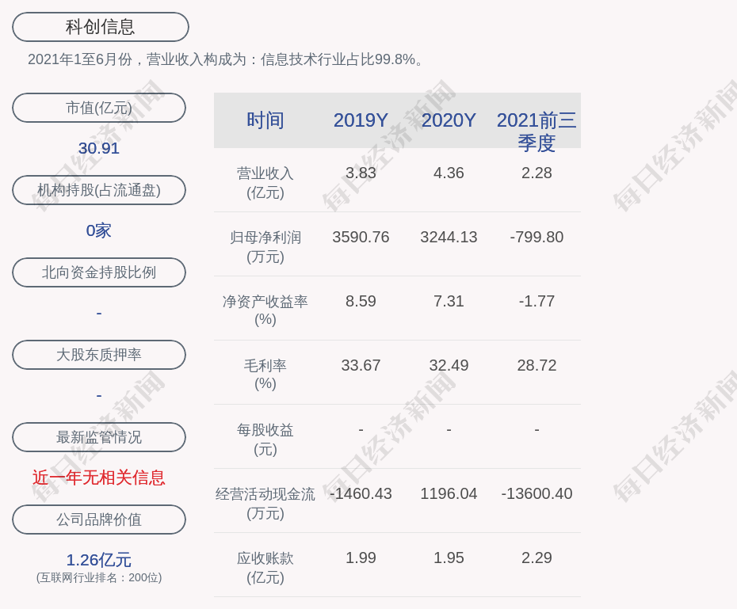Click the 大股东质押率 label
The width and height of the screenshot is (737, 609).
coord(99,355)
